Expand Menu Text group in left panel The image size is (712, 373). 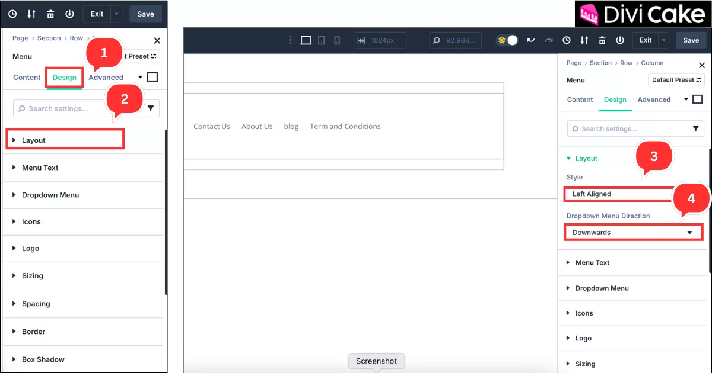(x=82, y=168)
